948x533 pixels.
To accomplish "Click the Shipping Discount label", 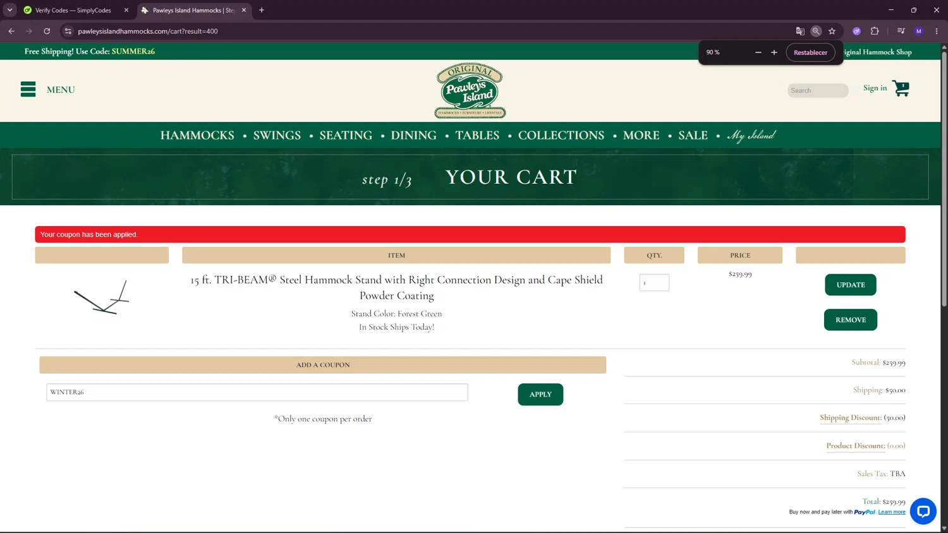I will point(851,417).
